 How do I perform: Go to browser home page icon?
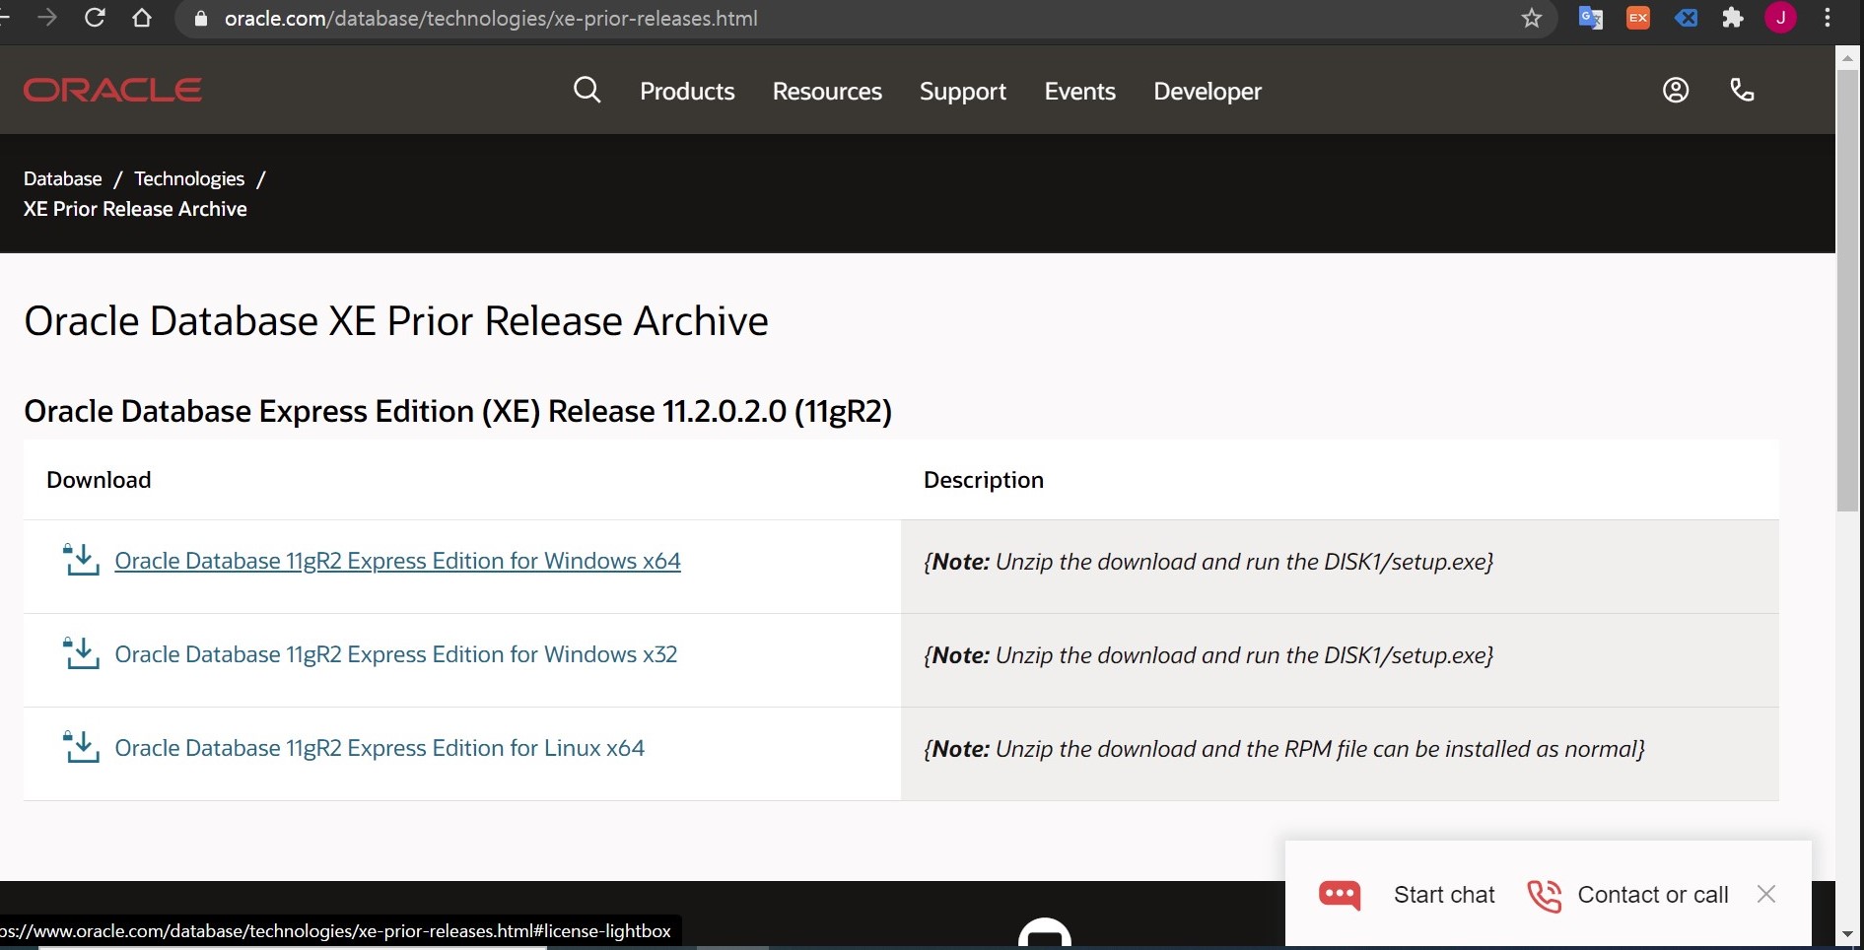tap(142, 18)
